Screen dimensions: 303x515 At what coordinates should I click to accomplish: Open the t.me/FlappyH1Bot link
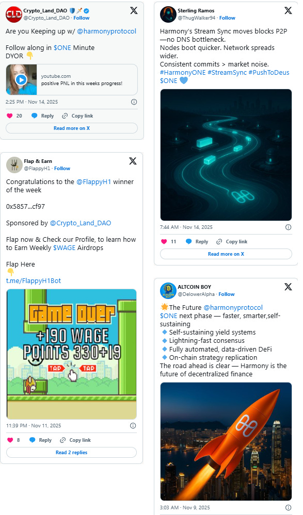(34, 280)
